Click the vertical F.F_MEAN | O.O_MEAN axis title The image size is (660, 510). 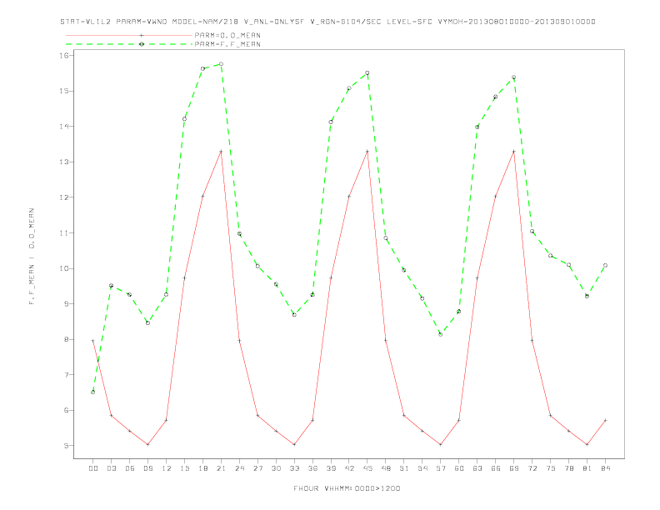coord(32,257)
